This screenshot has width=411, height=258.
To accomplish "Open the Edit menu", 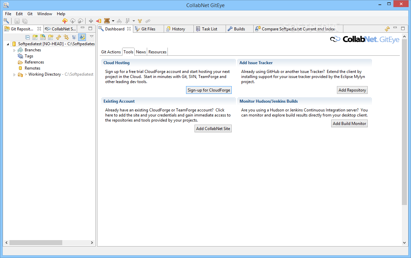I will click(x=19, y=14).
